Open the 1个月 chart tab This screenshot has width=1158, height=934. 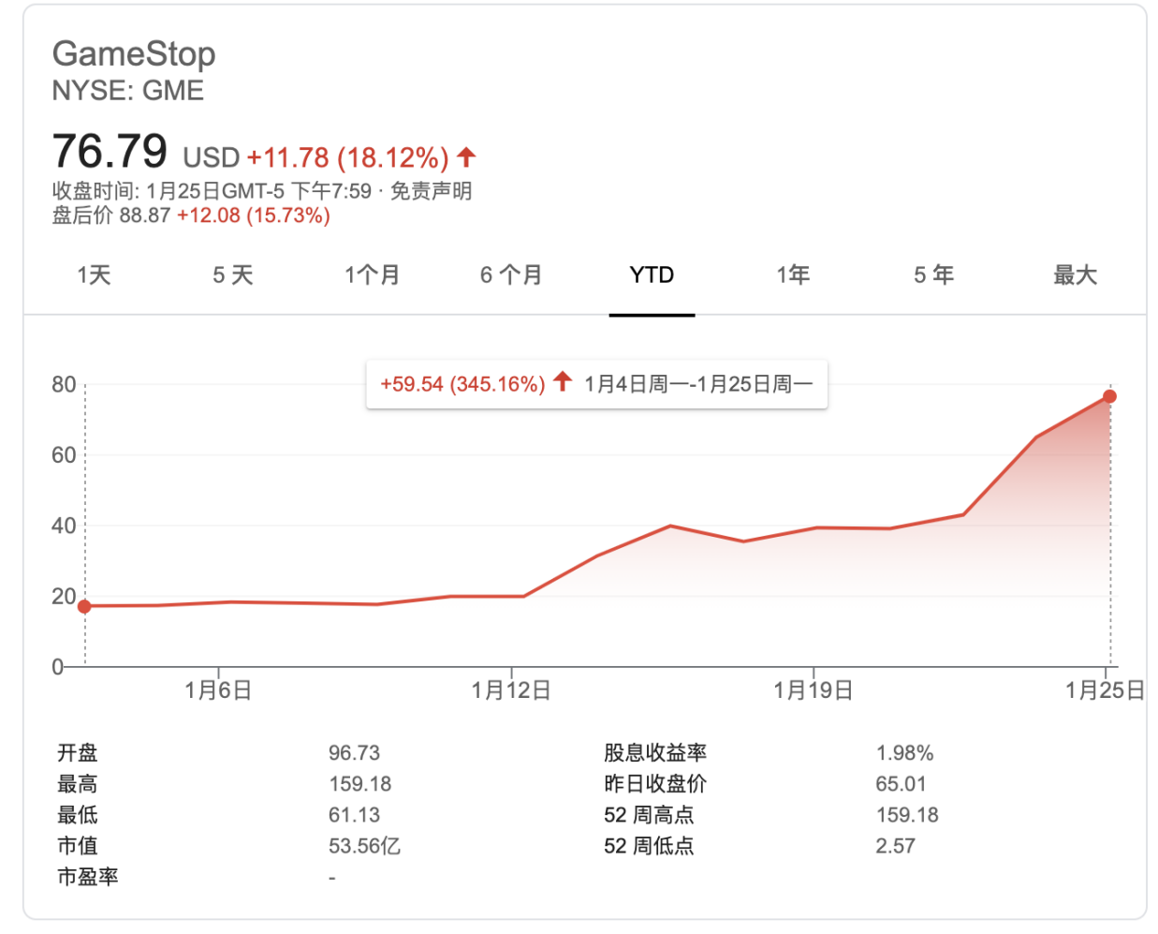coord(372,274)
